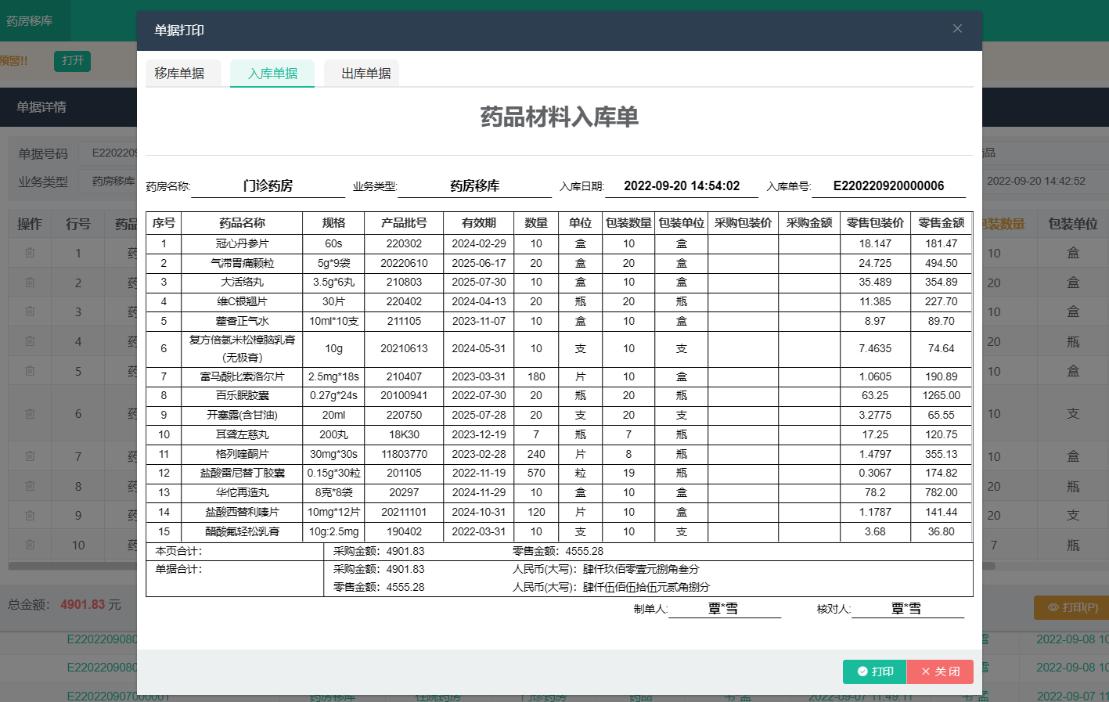
Task: Click the 单据详情 panel header in background
Action: (x=41, y=107)
